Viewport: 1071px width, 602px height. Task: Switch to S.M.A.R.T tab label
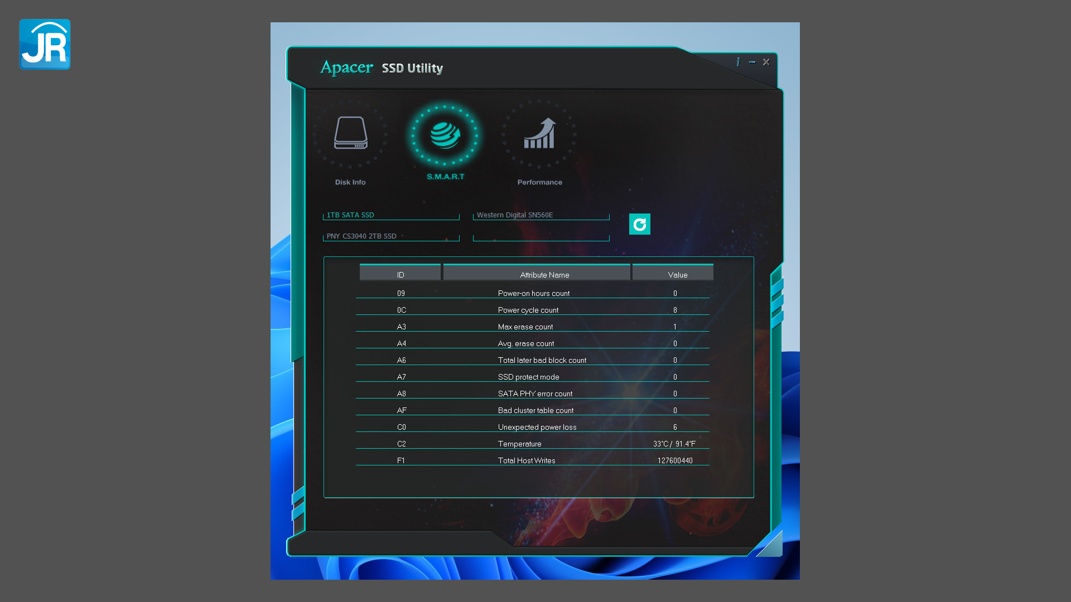446,177
